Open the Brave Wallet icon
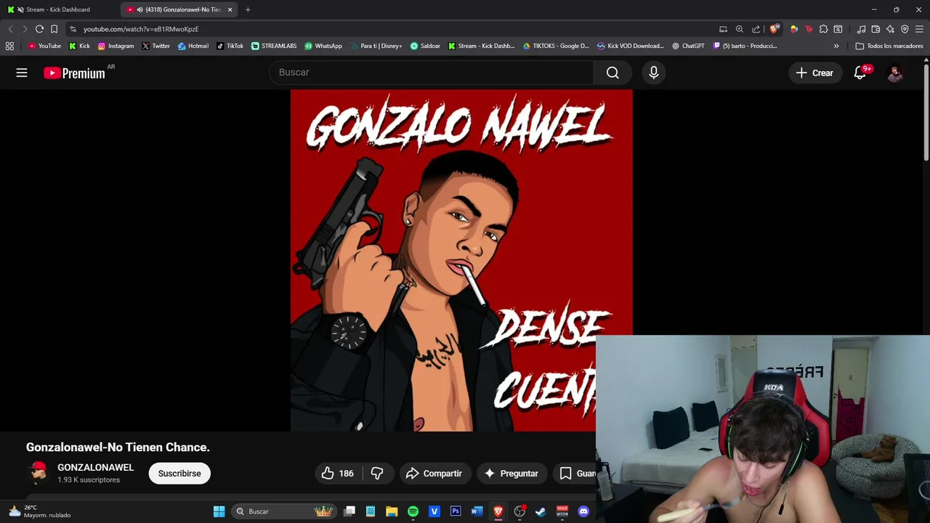The height and width of the screenshot is (523, 930). 876,29
